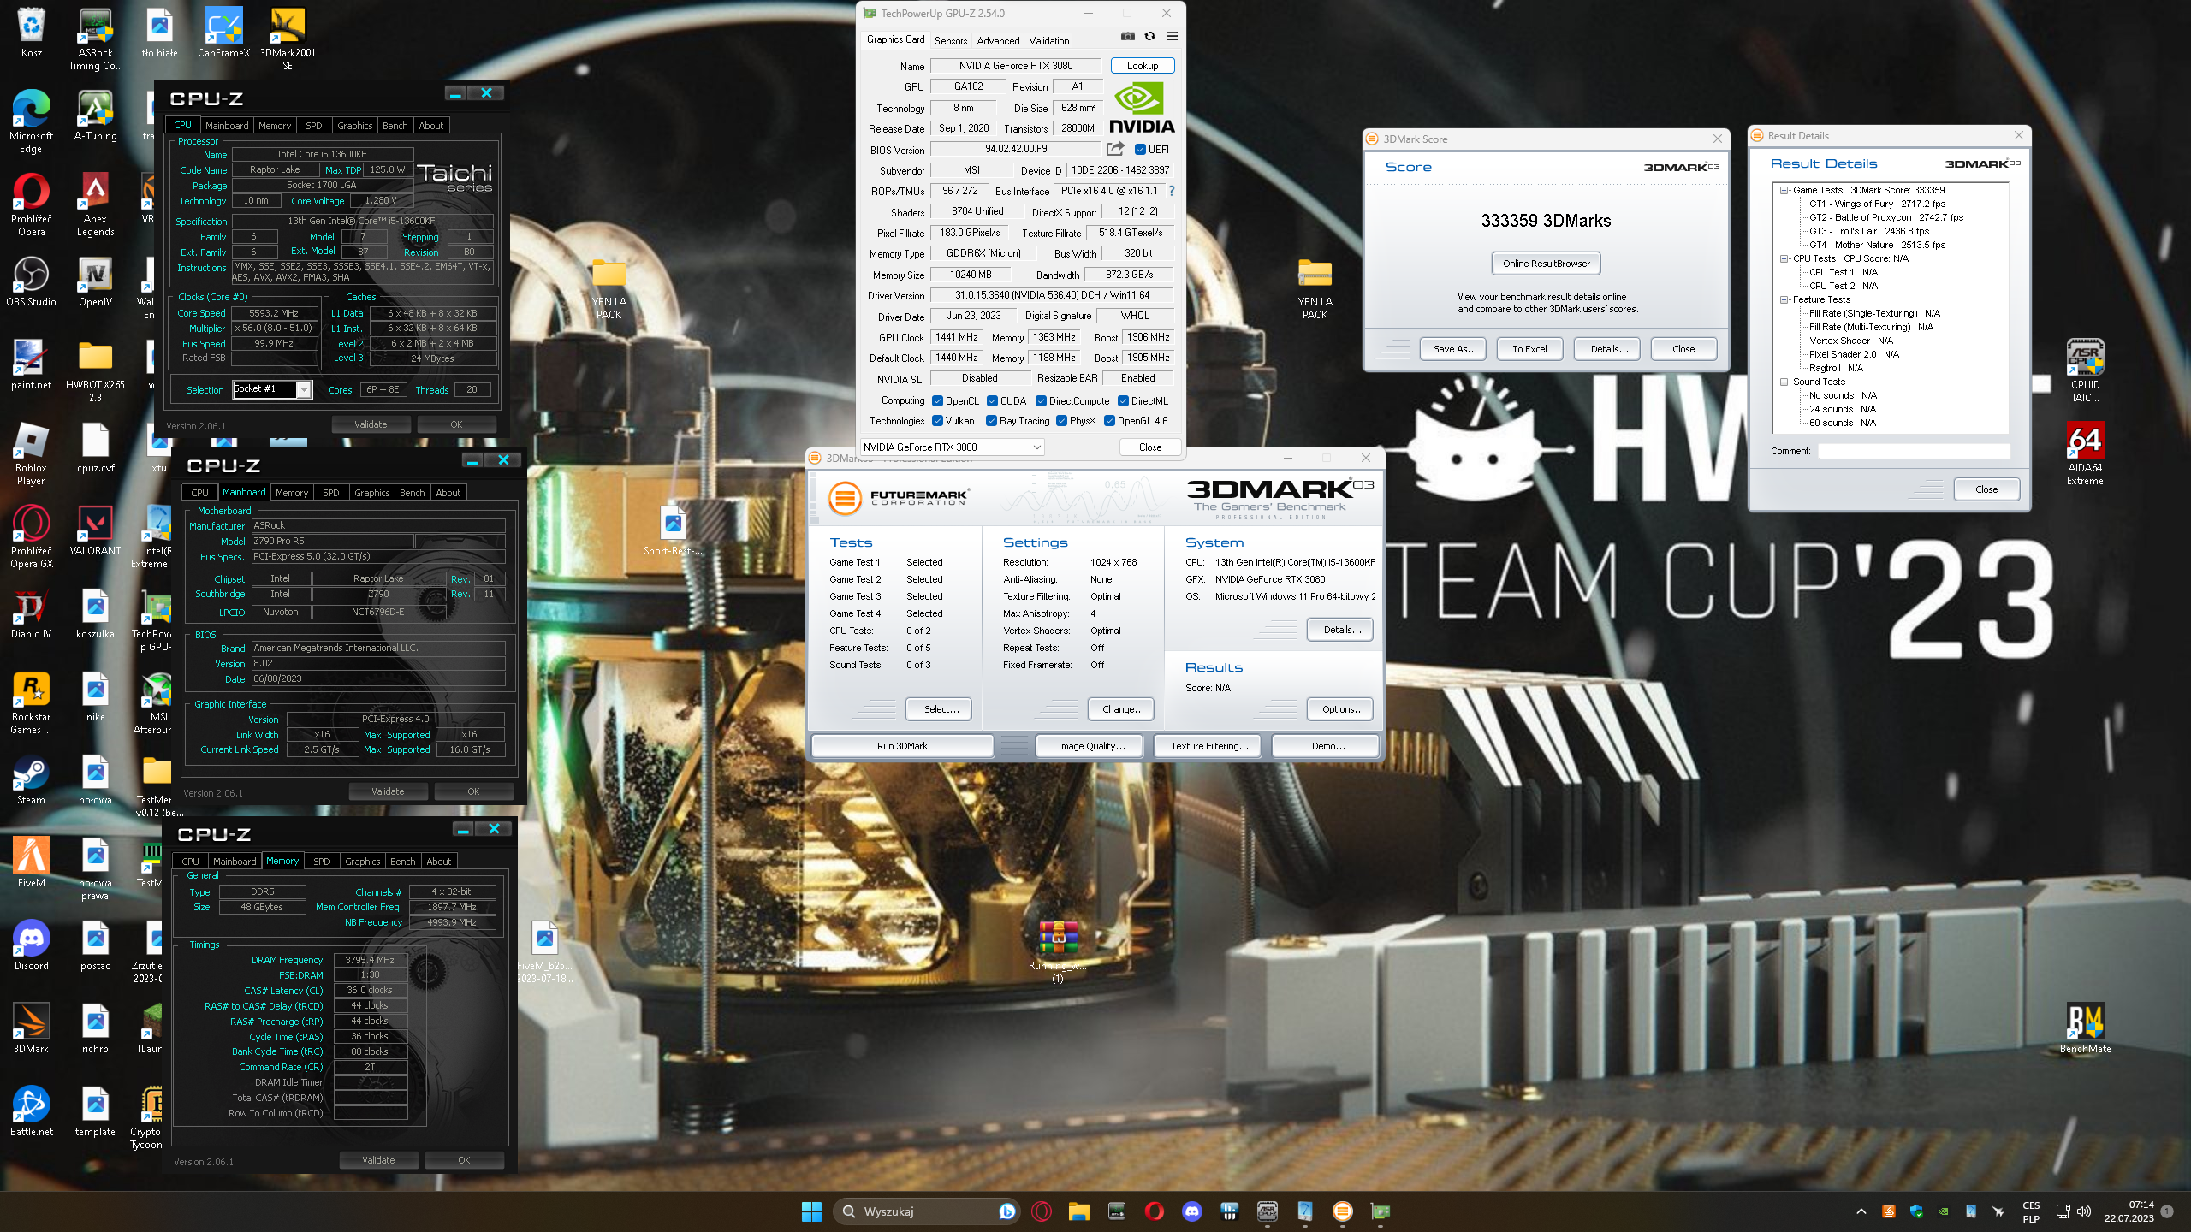The height and width of the screenshot is (1232, 2191).
Task: Click the To Excel button
Action: click(1529, 349)
